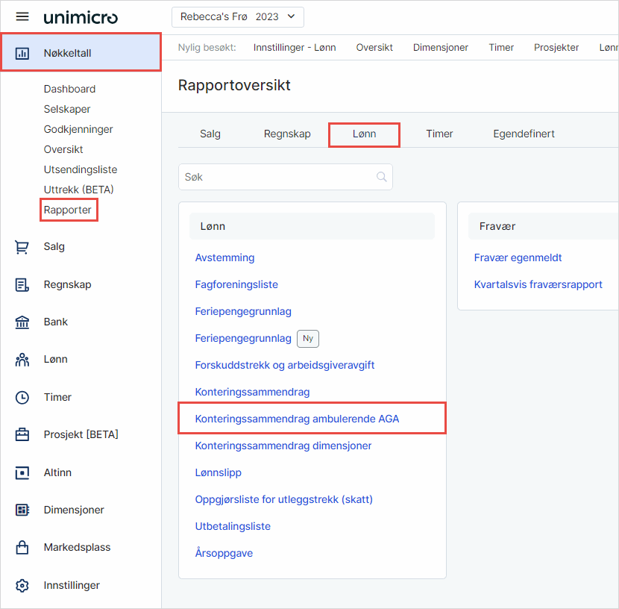Viewport: 619px width, 609px height.
Task: Click the Timer clock icon
Action: (x=22, y=398)
